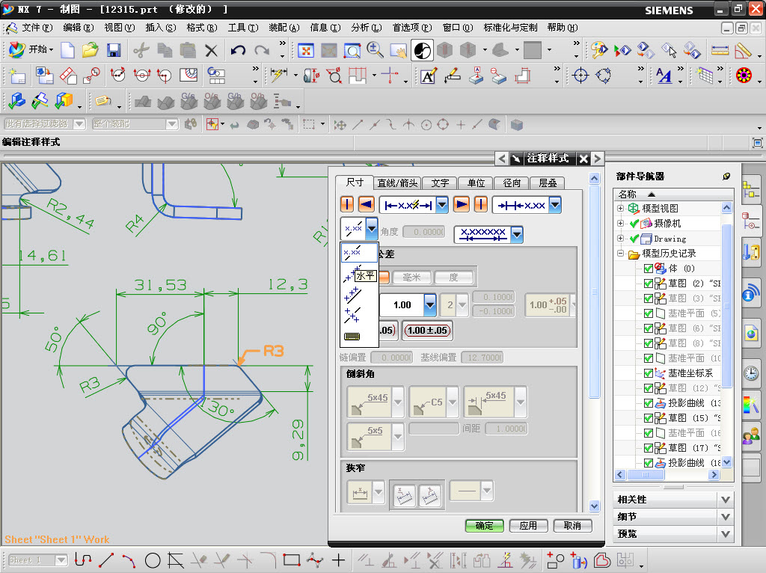Click the Delete X toolbar icon
The width and height of the screenshot is (766, 573).
pyautogui.click(x=212, y=51)
